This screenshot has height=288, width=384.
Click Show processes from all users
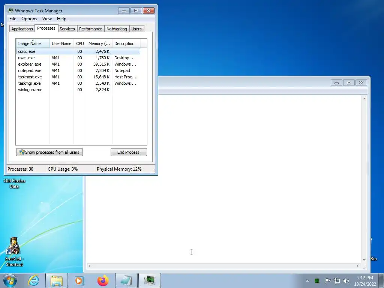click(x=49, y=152)
